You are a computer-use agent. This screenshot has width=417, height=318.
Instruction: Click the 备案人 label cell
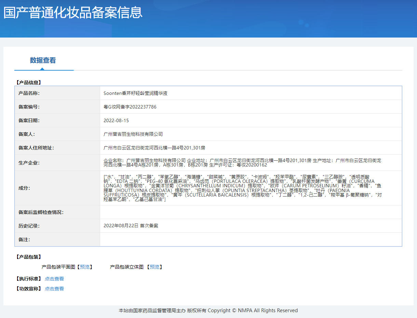coord(57,134)
